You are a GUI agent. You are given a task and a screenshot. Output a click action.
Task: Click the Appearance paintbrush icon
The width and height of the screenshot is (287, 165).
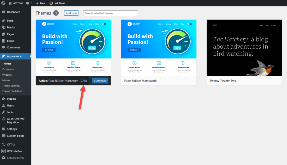(3, 56)
